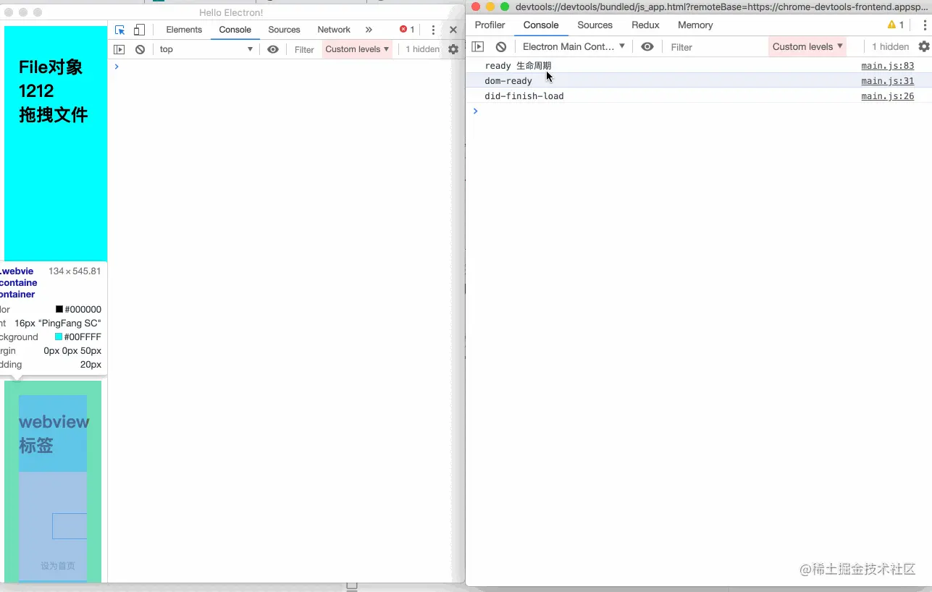Open source link main.js:83

[x=888, y=66]
